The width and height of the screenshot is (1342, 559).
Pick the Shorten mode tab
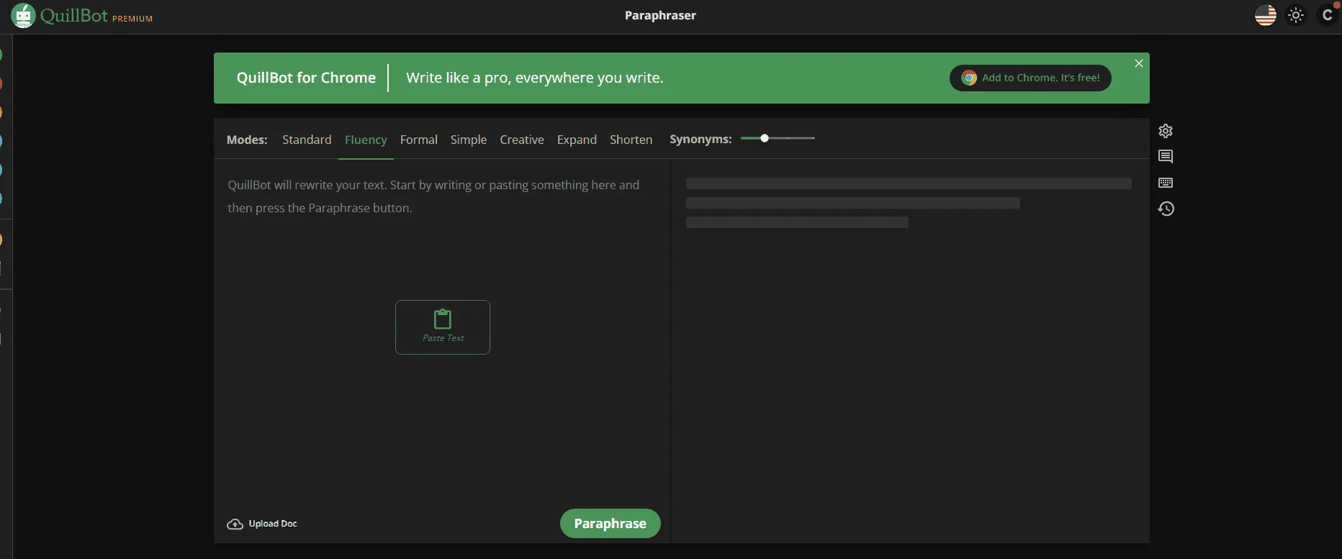(x=631, y=140)
